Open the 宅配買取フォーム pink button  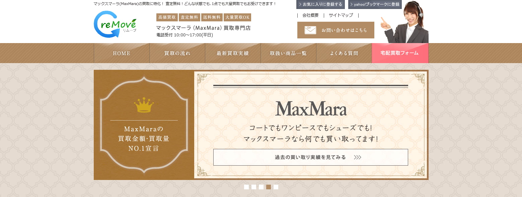click(x=400, y=53)
